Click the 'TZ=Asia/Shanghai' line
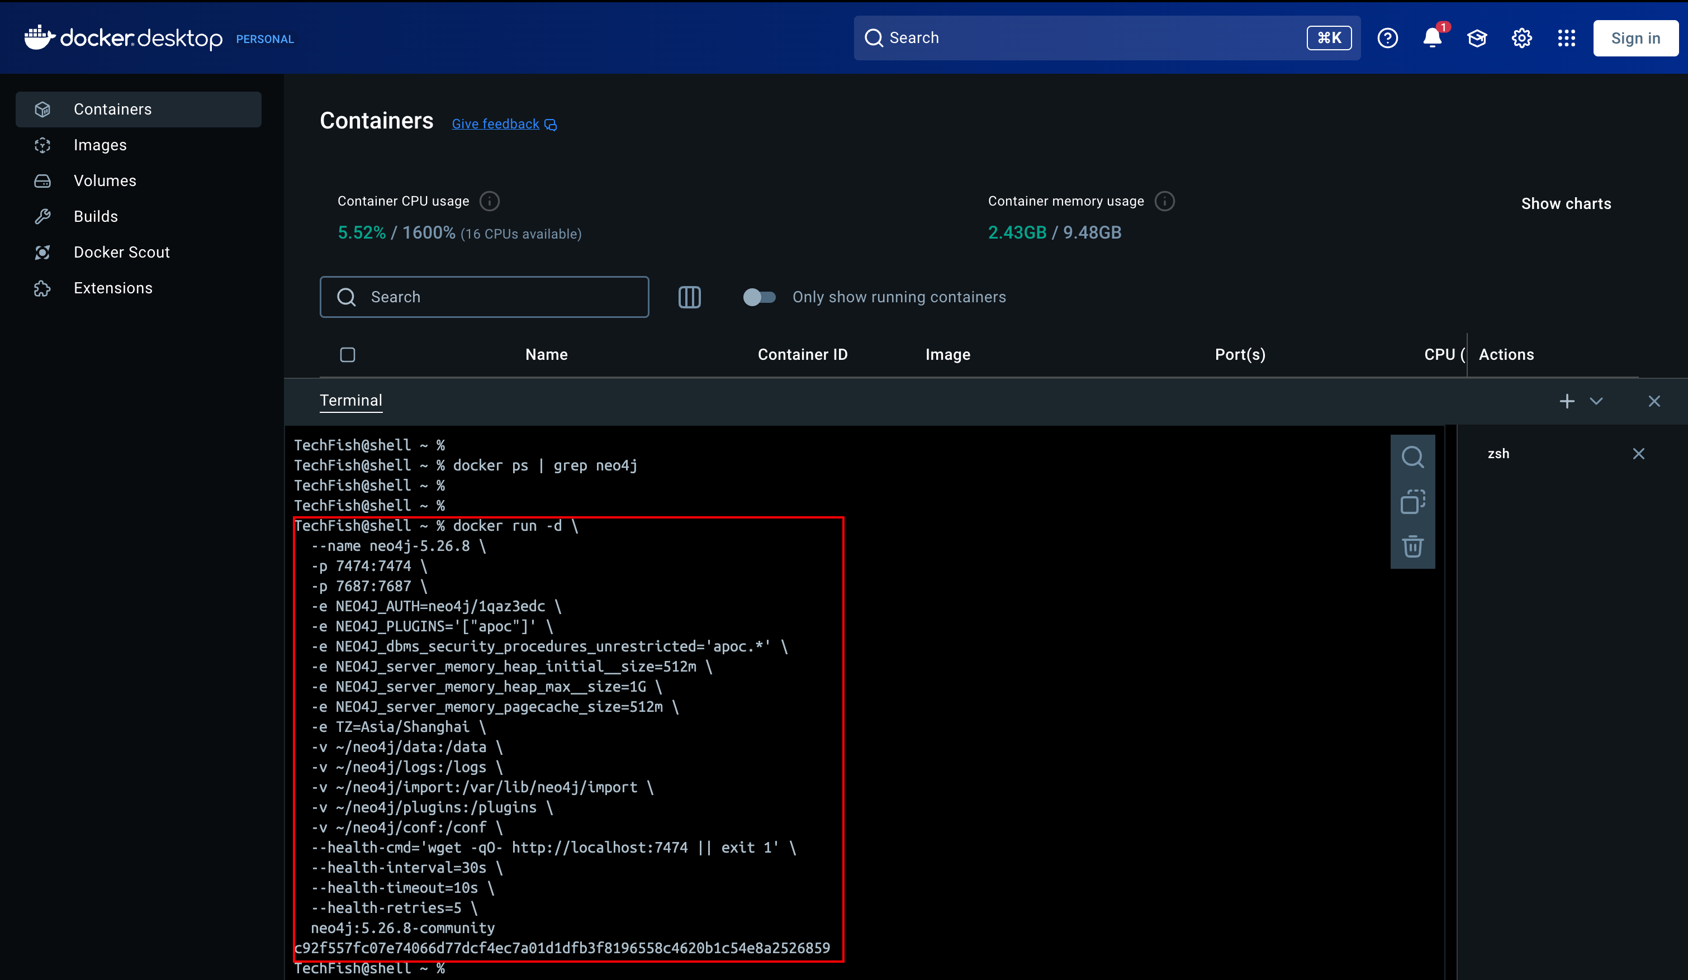 (x=399, y=727)
